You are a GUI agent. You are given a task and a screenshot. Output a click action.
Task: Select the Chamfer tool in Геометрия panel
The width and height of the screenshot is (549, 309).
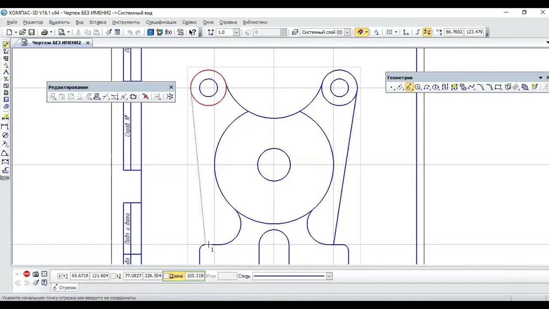tap(480, 87)
